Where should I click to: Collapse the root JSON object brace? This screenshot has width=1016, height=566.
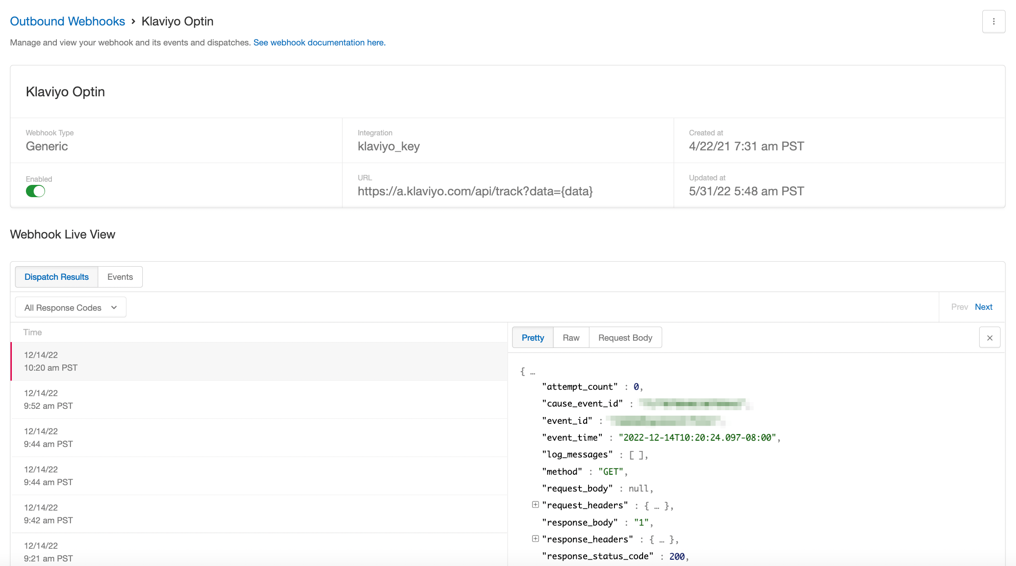[x=523, y=372]
